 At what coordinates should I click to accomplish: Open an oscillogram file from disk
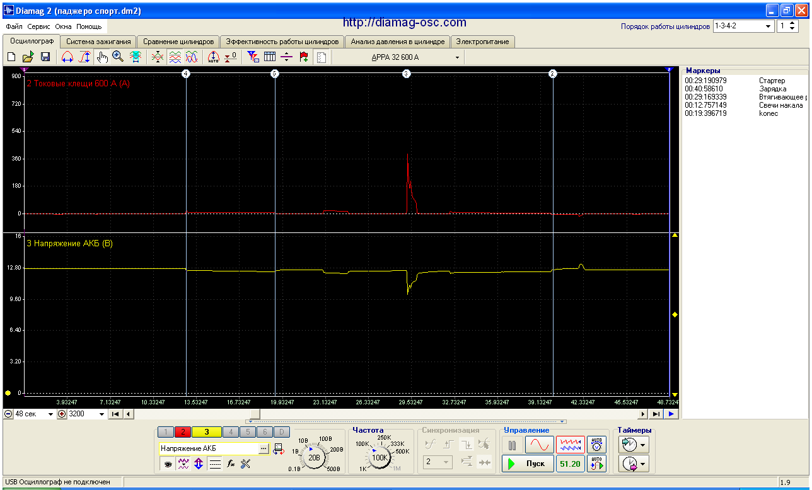[28, 57]
